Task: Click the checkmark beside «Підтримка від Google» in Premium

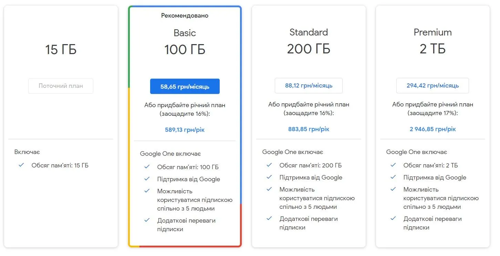Action: 393,177
